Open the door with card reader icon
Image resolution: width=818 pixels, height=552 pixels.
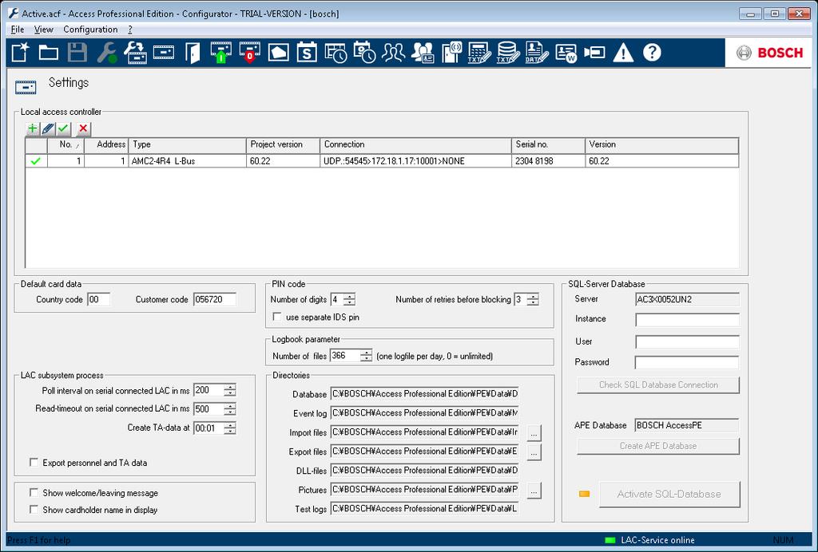[x=452, y=53]
